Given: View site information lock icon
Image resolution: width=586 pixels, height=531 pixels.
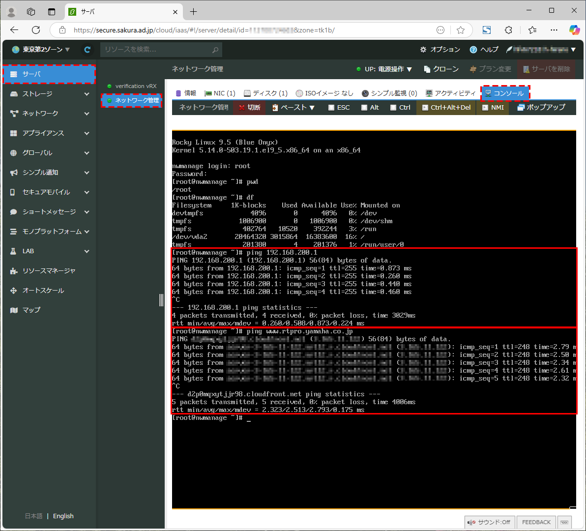Looking at the screenshot, I should click(62, 30).
